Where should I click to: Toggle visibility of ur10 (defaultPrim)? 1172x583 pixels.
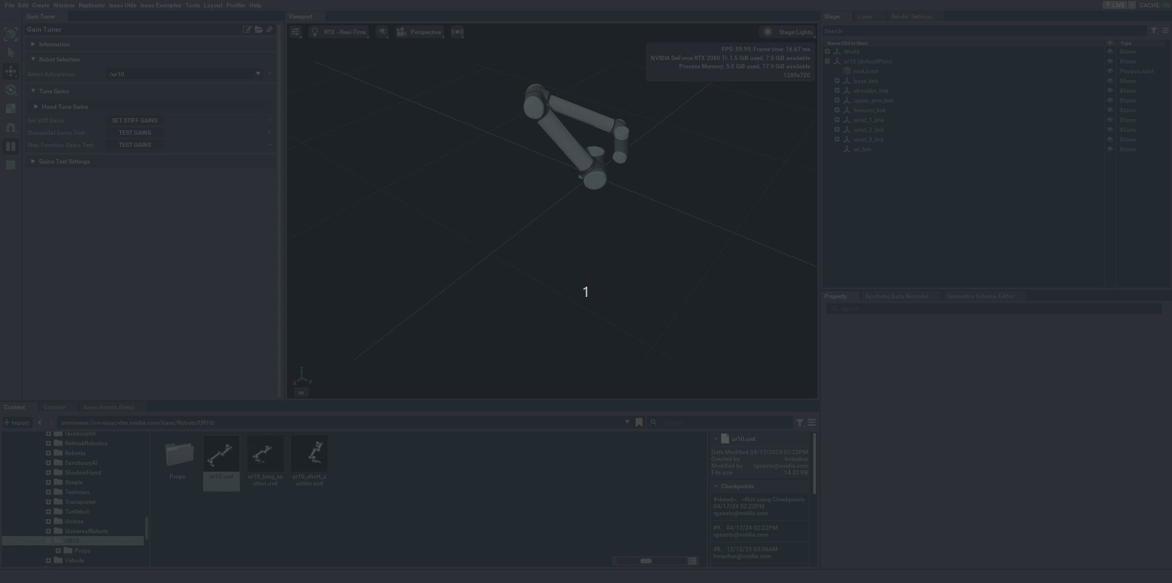point(1110,62)
